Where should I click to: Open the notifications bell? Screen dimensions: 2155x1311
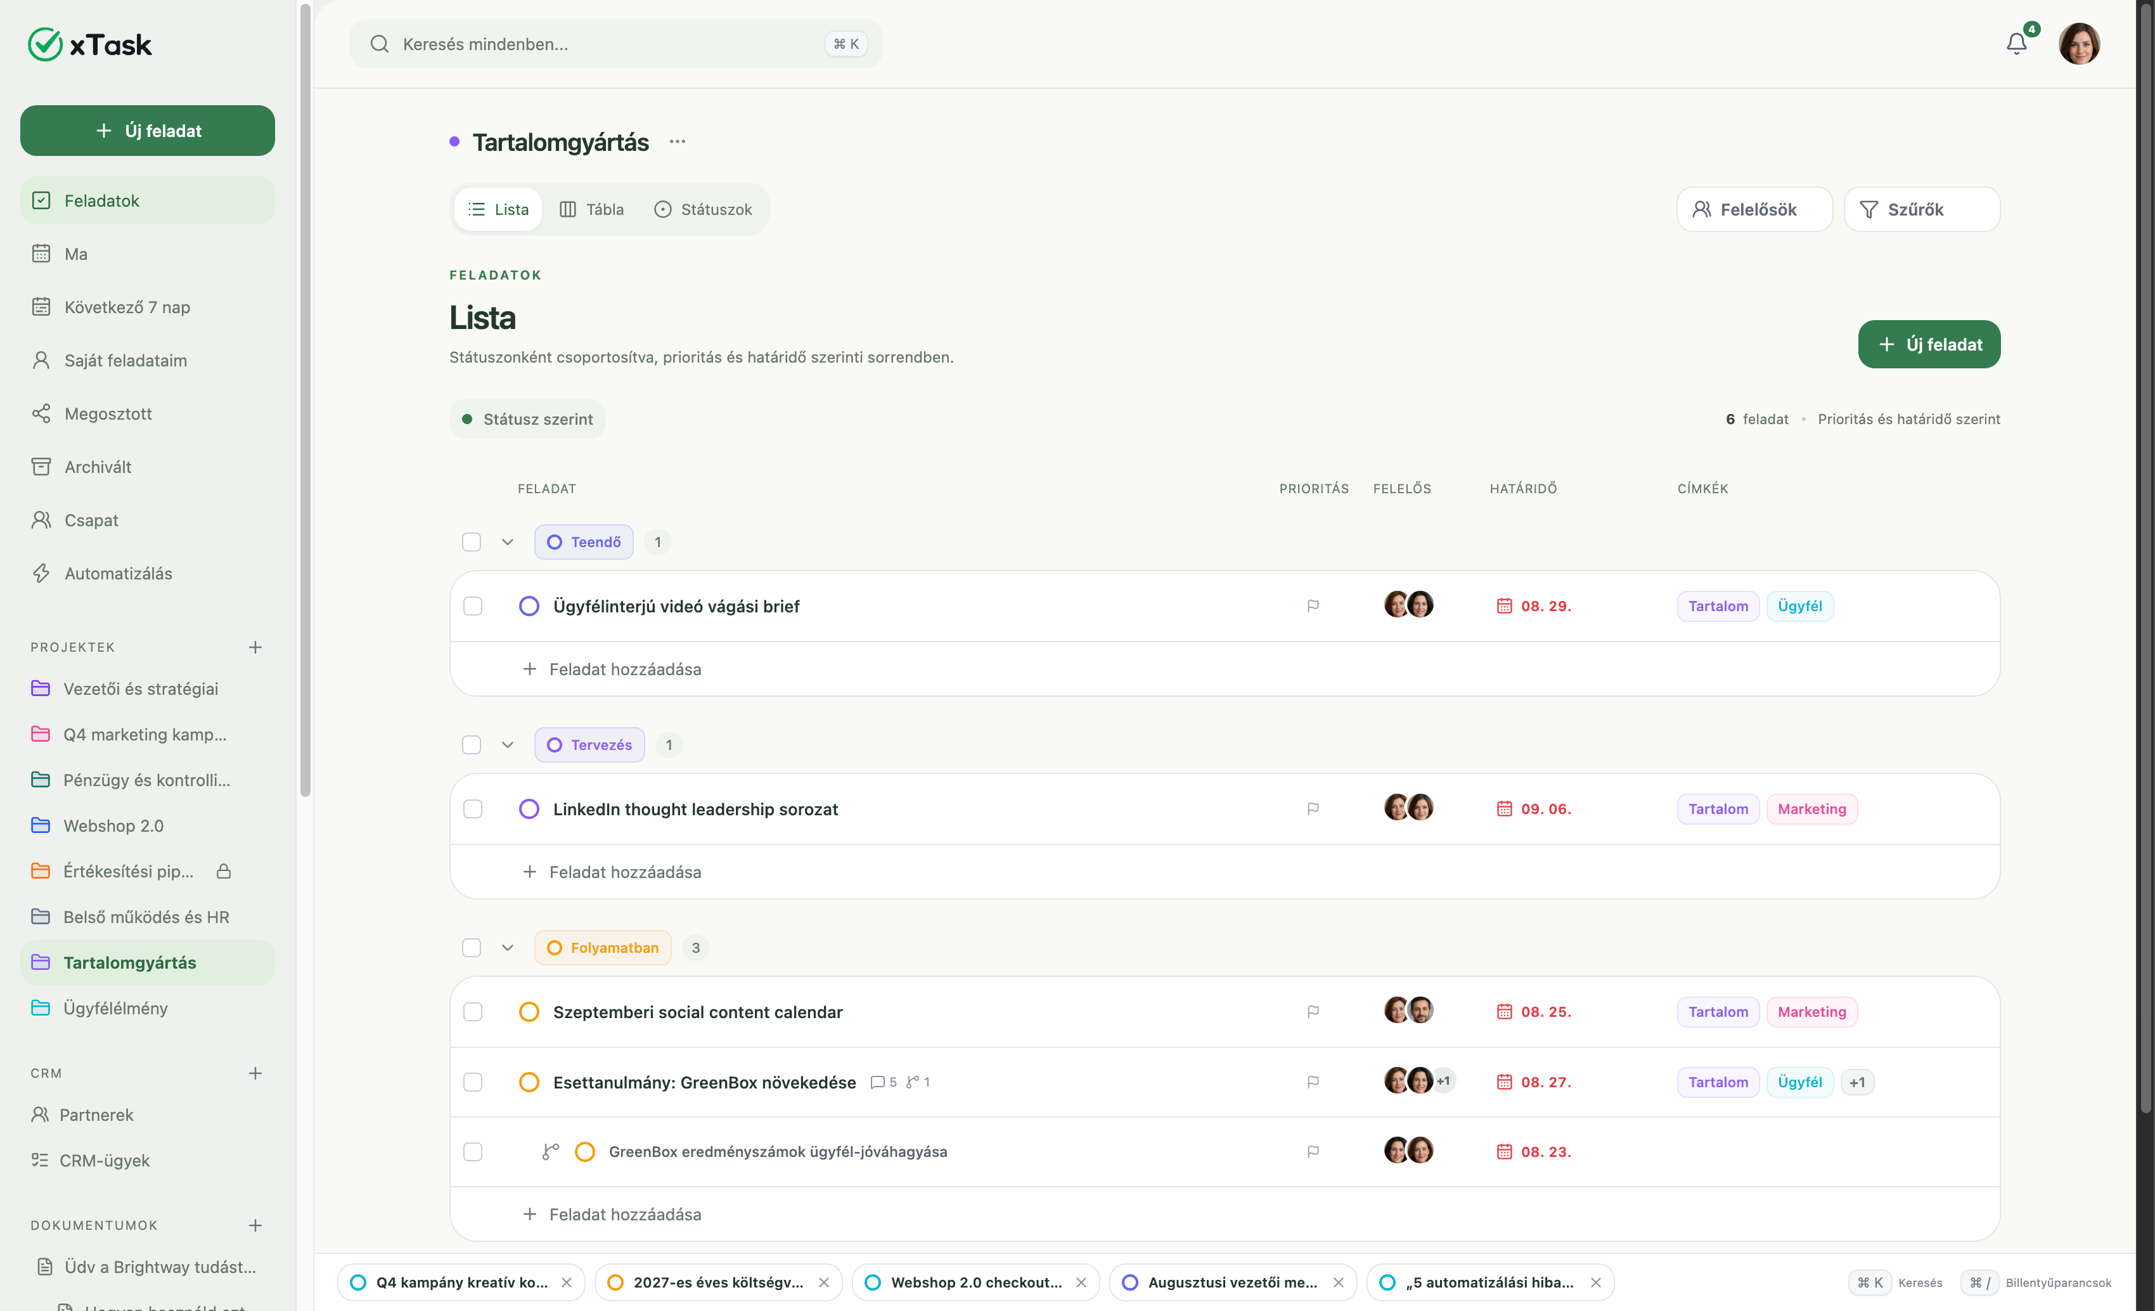[x=2016, y=44]
